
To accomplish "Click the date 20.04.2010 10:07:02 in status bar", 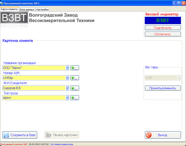I will coord(39,144).
